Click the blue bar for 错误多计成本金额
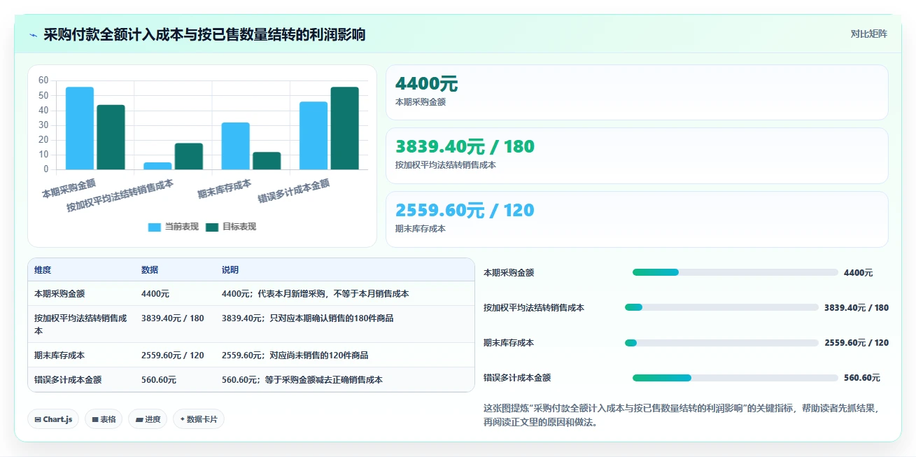The image size is (916, 457). click(x=313, y=136)
